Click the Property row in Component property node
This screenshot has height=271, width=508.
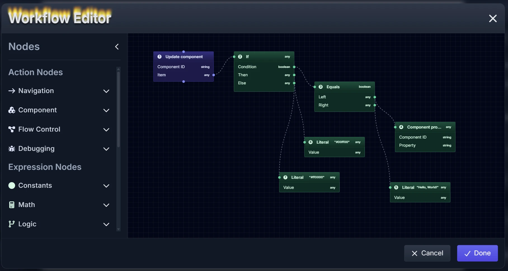[425, 145]
